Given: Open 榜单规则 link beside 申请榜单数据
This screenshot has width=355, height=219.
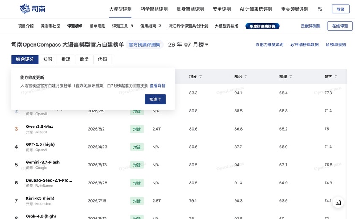Looking at the screenshot, I should [x=336, y=45].
